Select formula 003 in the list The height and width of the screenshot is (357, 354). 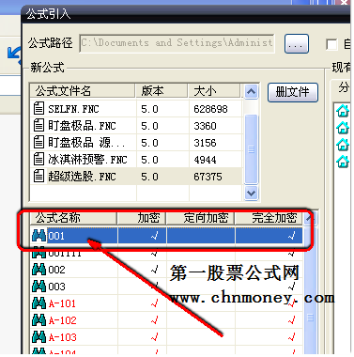tap(167, 287)
